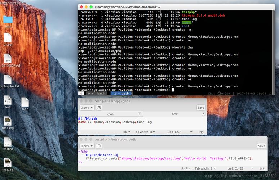Click the testphp* filename in terminal listing
This screenshot has height=180, width=279.
click(189, 12)
